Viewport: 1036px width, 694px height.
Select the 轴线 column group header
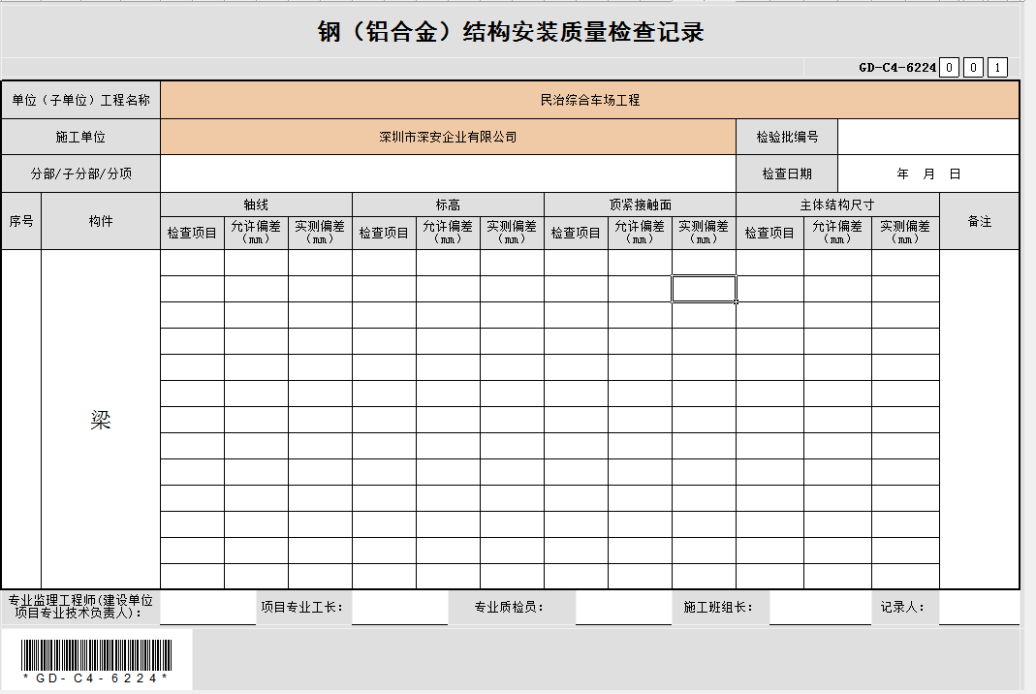coord(256,205)
